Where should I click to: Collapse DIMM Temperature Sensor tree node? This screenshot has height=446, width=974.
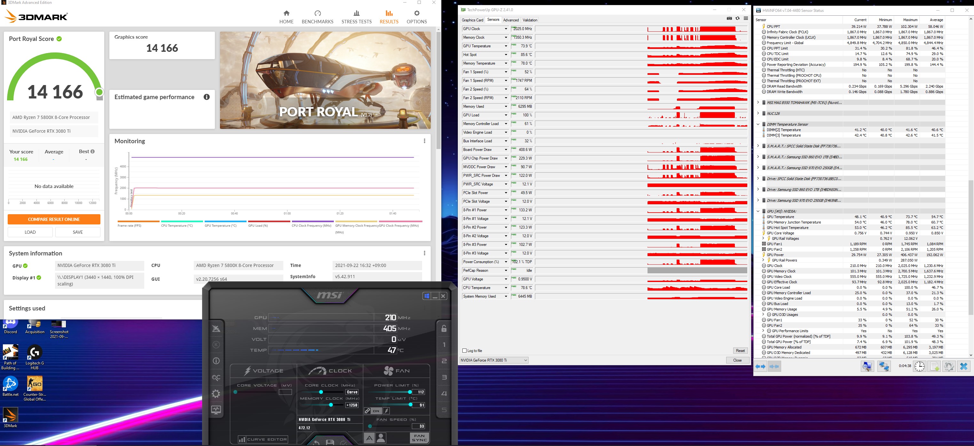coord(758,124)
